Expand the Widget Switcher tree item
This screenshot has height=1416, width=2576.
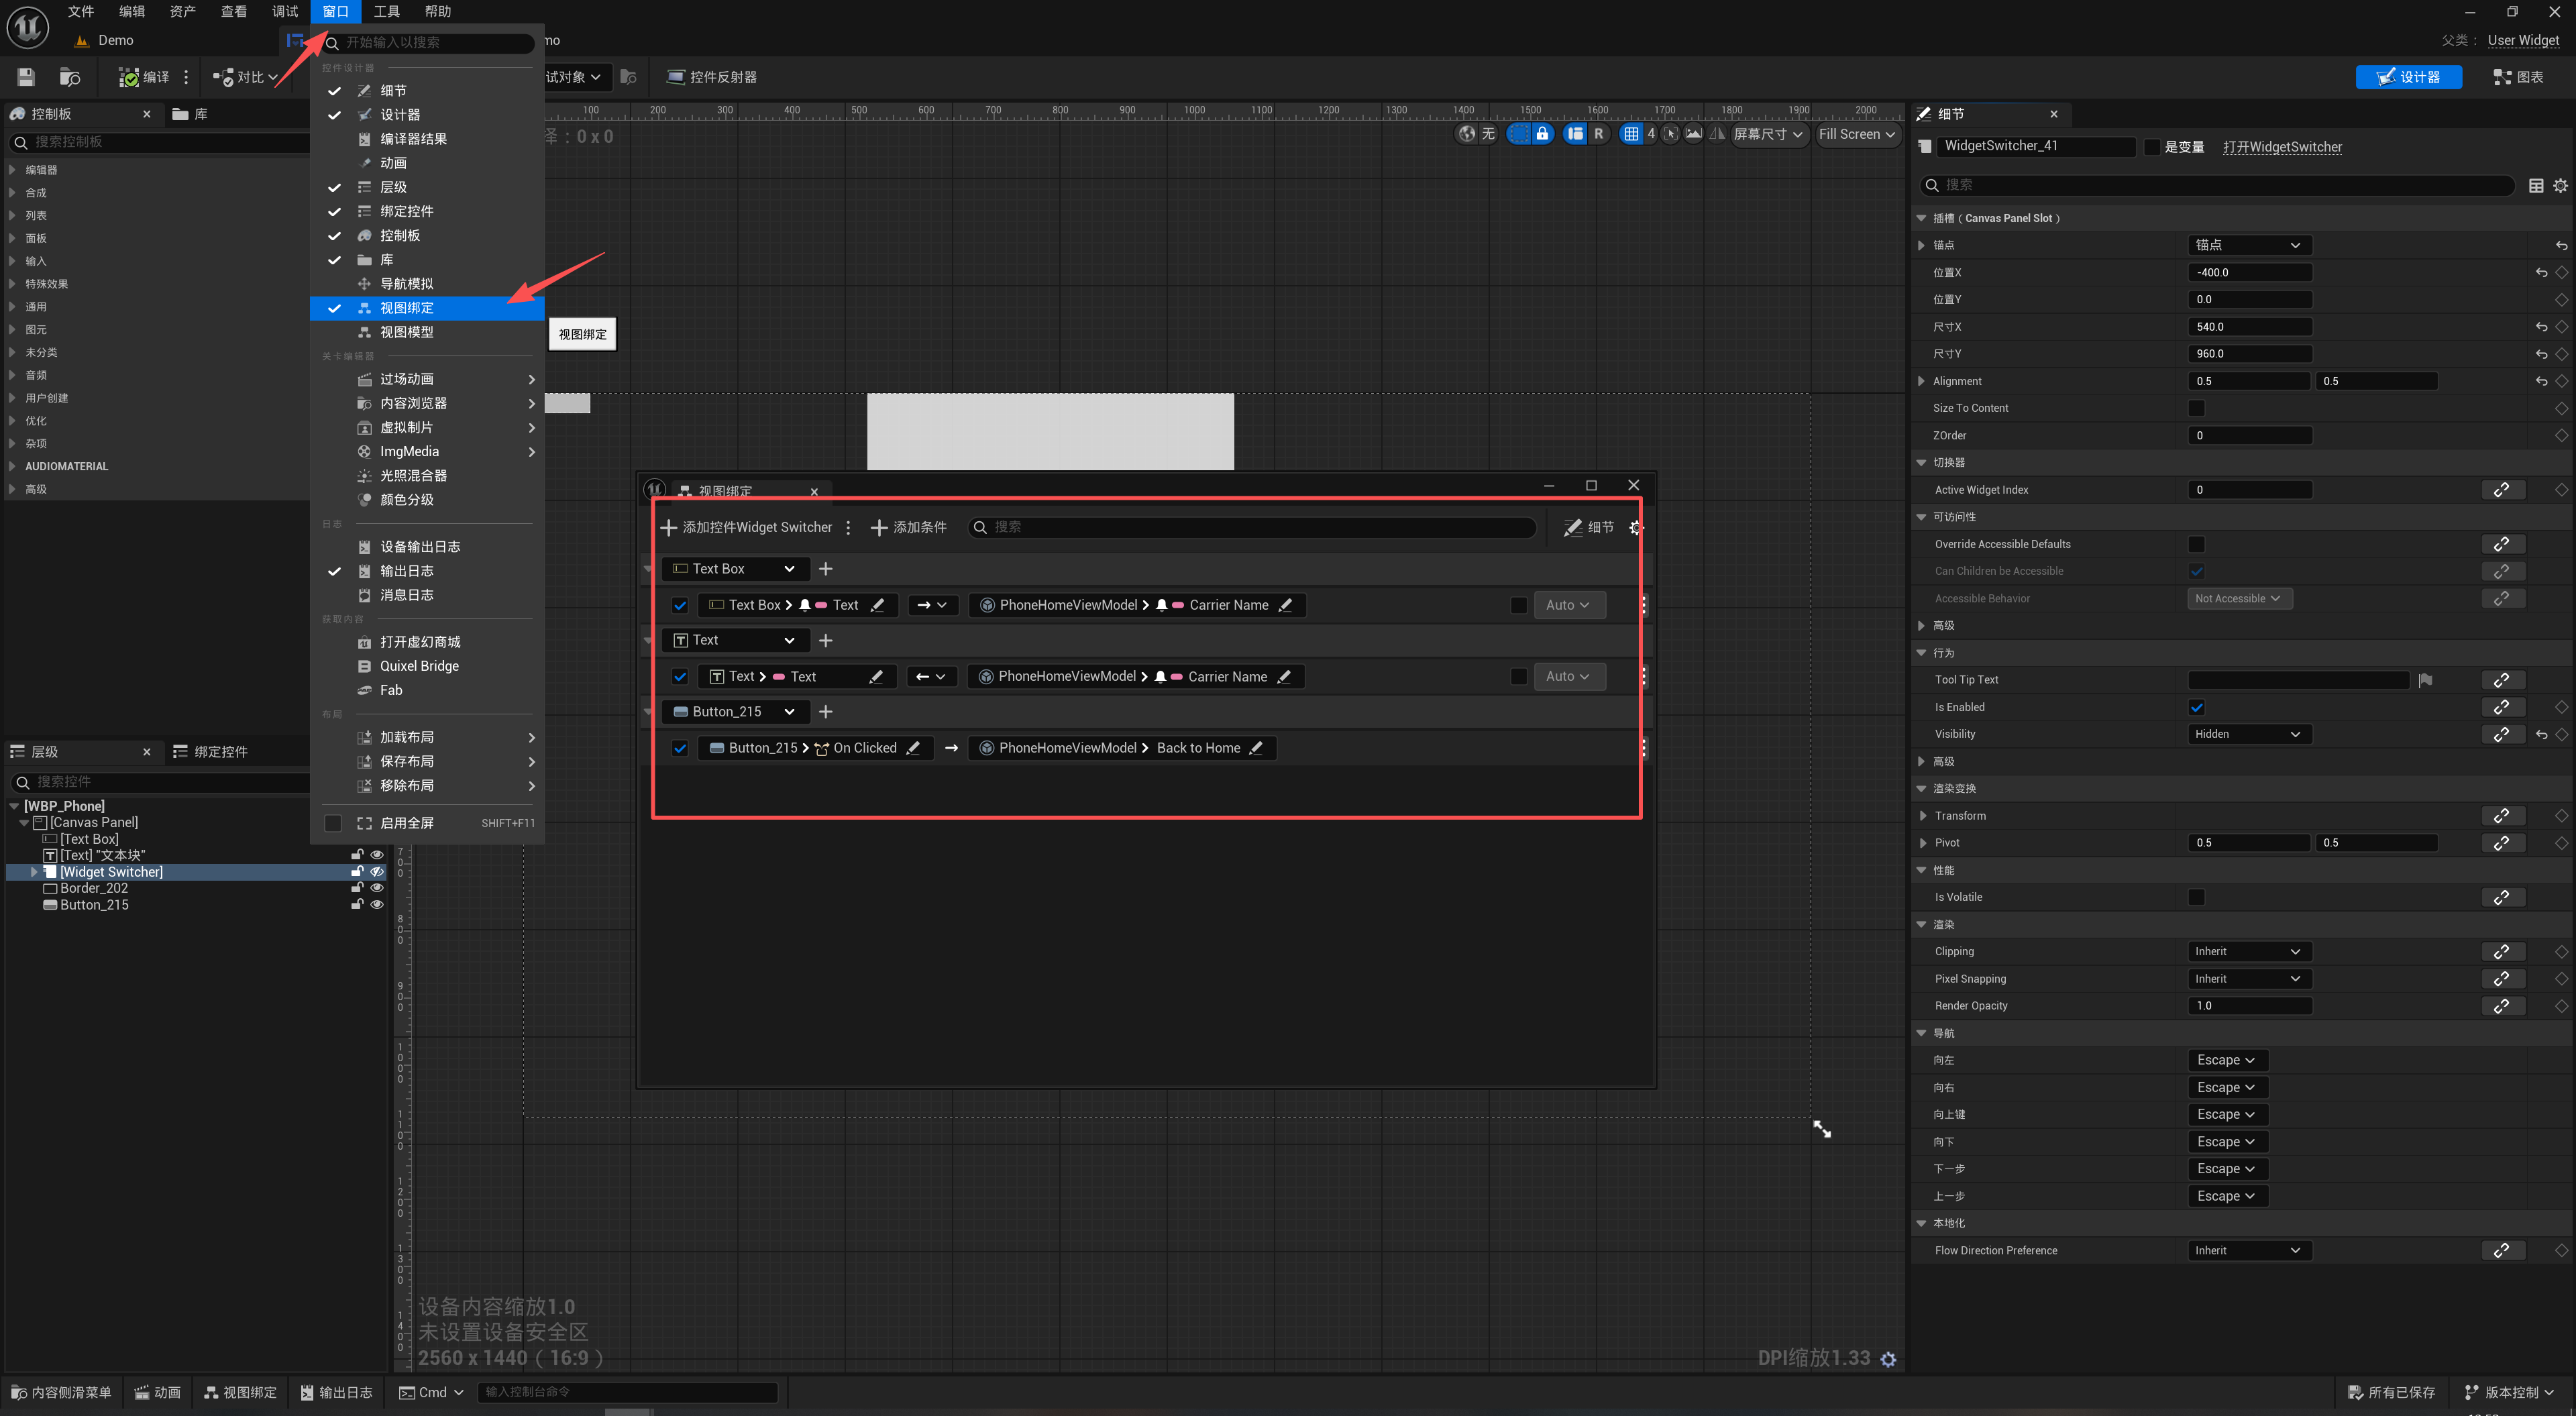(34, 872)
